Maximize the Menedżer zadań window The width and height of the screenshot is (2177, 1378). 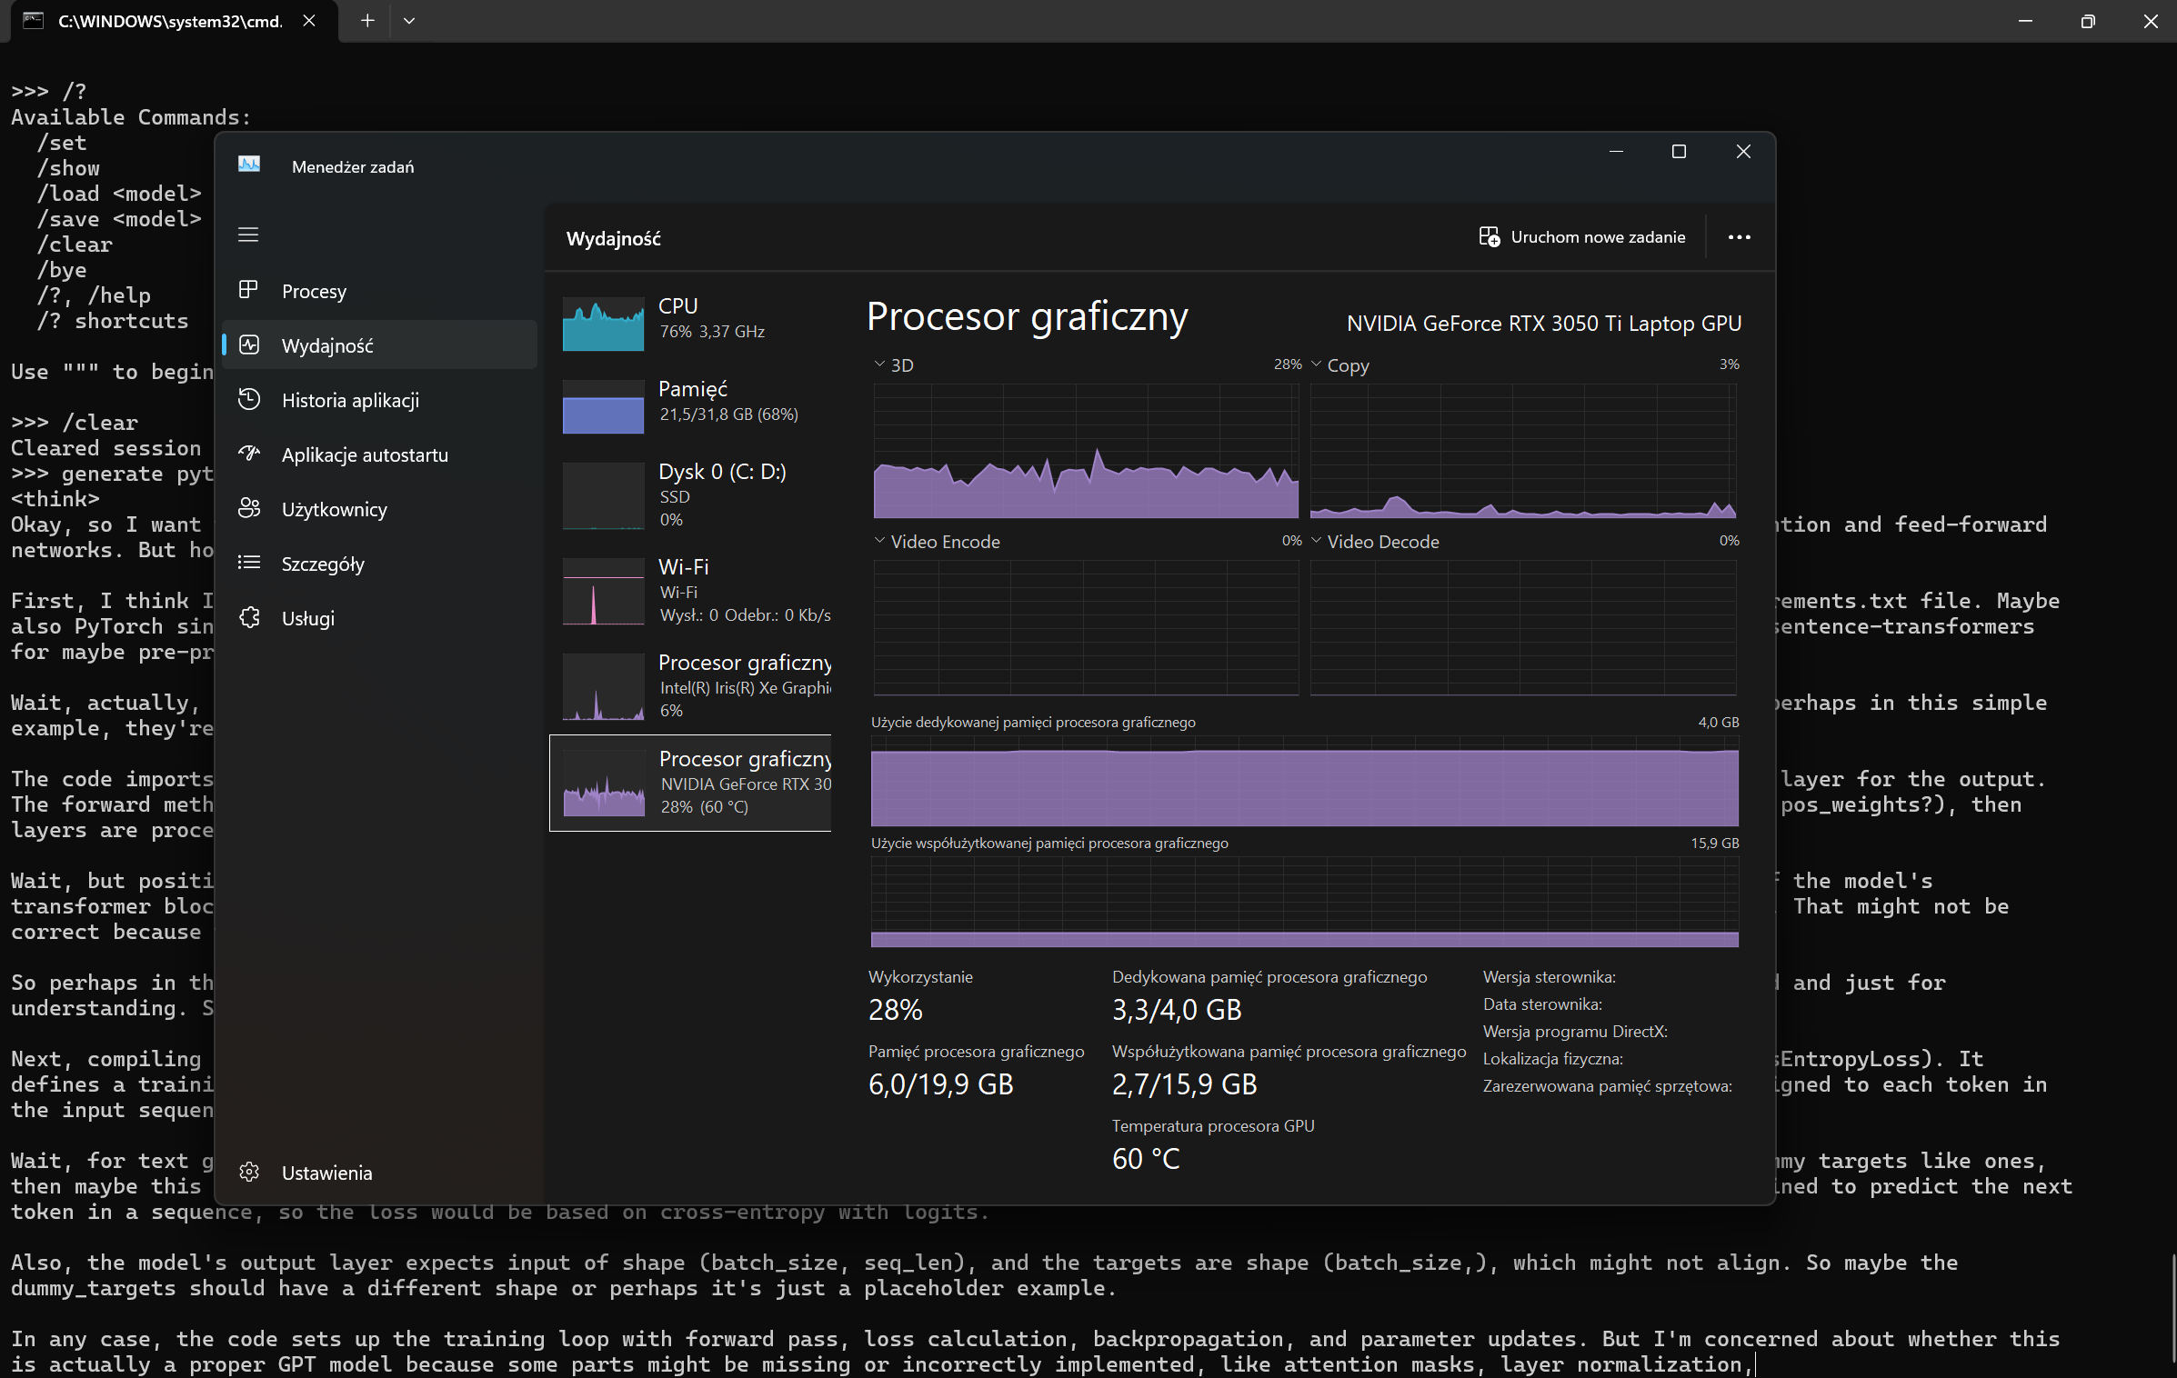click(1679, 152)
